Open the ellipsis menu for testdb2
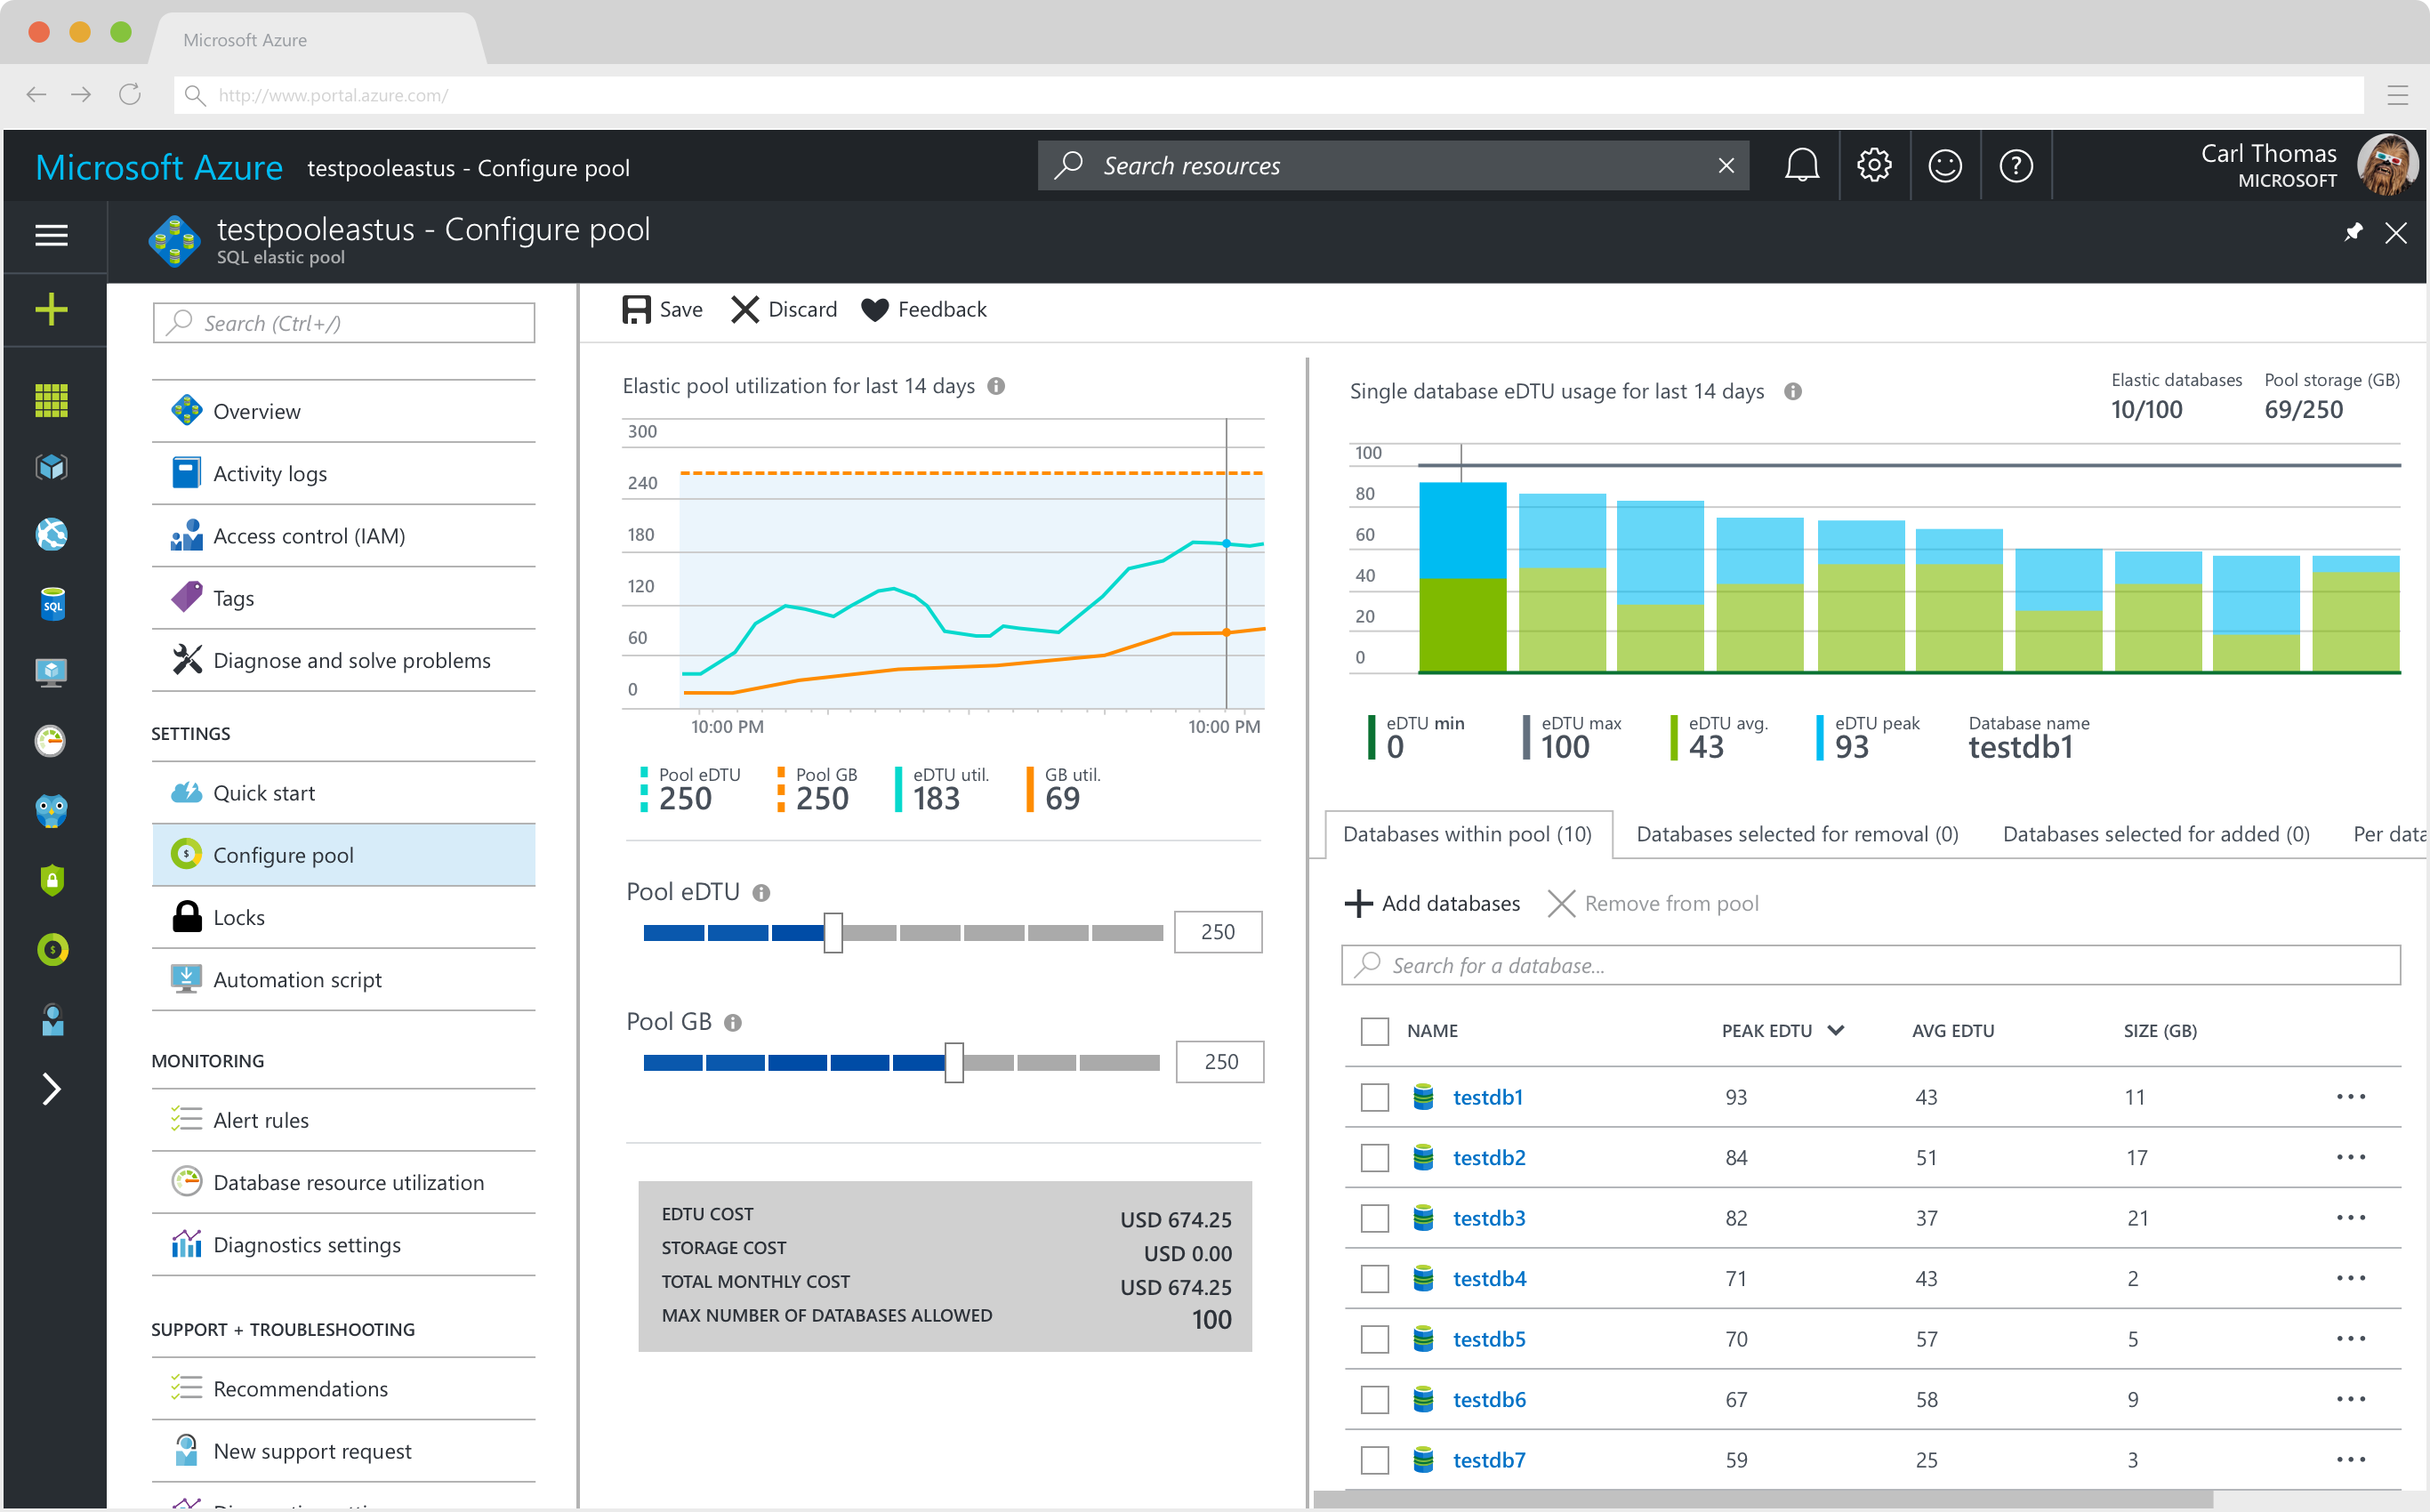Viewport: 2430px width, 1512px height. coord(2351,1157)
